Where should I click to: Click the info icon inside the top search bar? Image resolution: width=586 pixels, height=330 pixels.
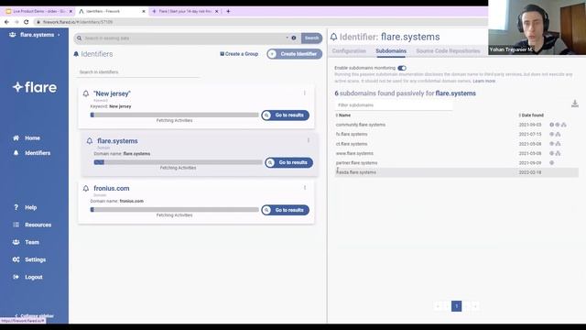(x=294, y=38)
